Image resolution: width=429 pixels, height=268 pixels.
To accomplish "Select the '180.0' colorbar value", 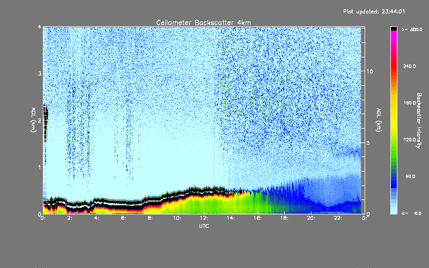I will point(410,103).
